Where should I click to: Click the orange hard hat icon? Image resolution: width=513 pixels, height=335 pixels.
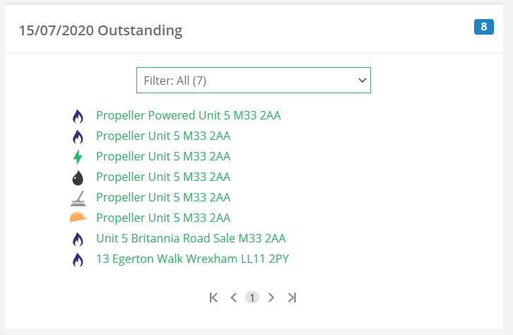[x=78, y=218]
